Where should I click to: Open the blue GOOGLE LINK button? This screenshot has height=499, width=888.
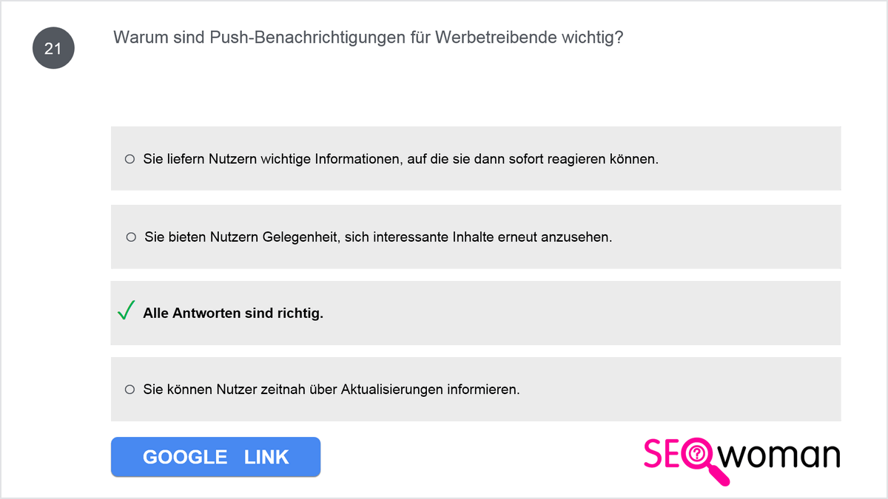coord(215,457)
